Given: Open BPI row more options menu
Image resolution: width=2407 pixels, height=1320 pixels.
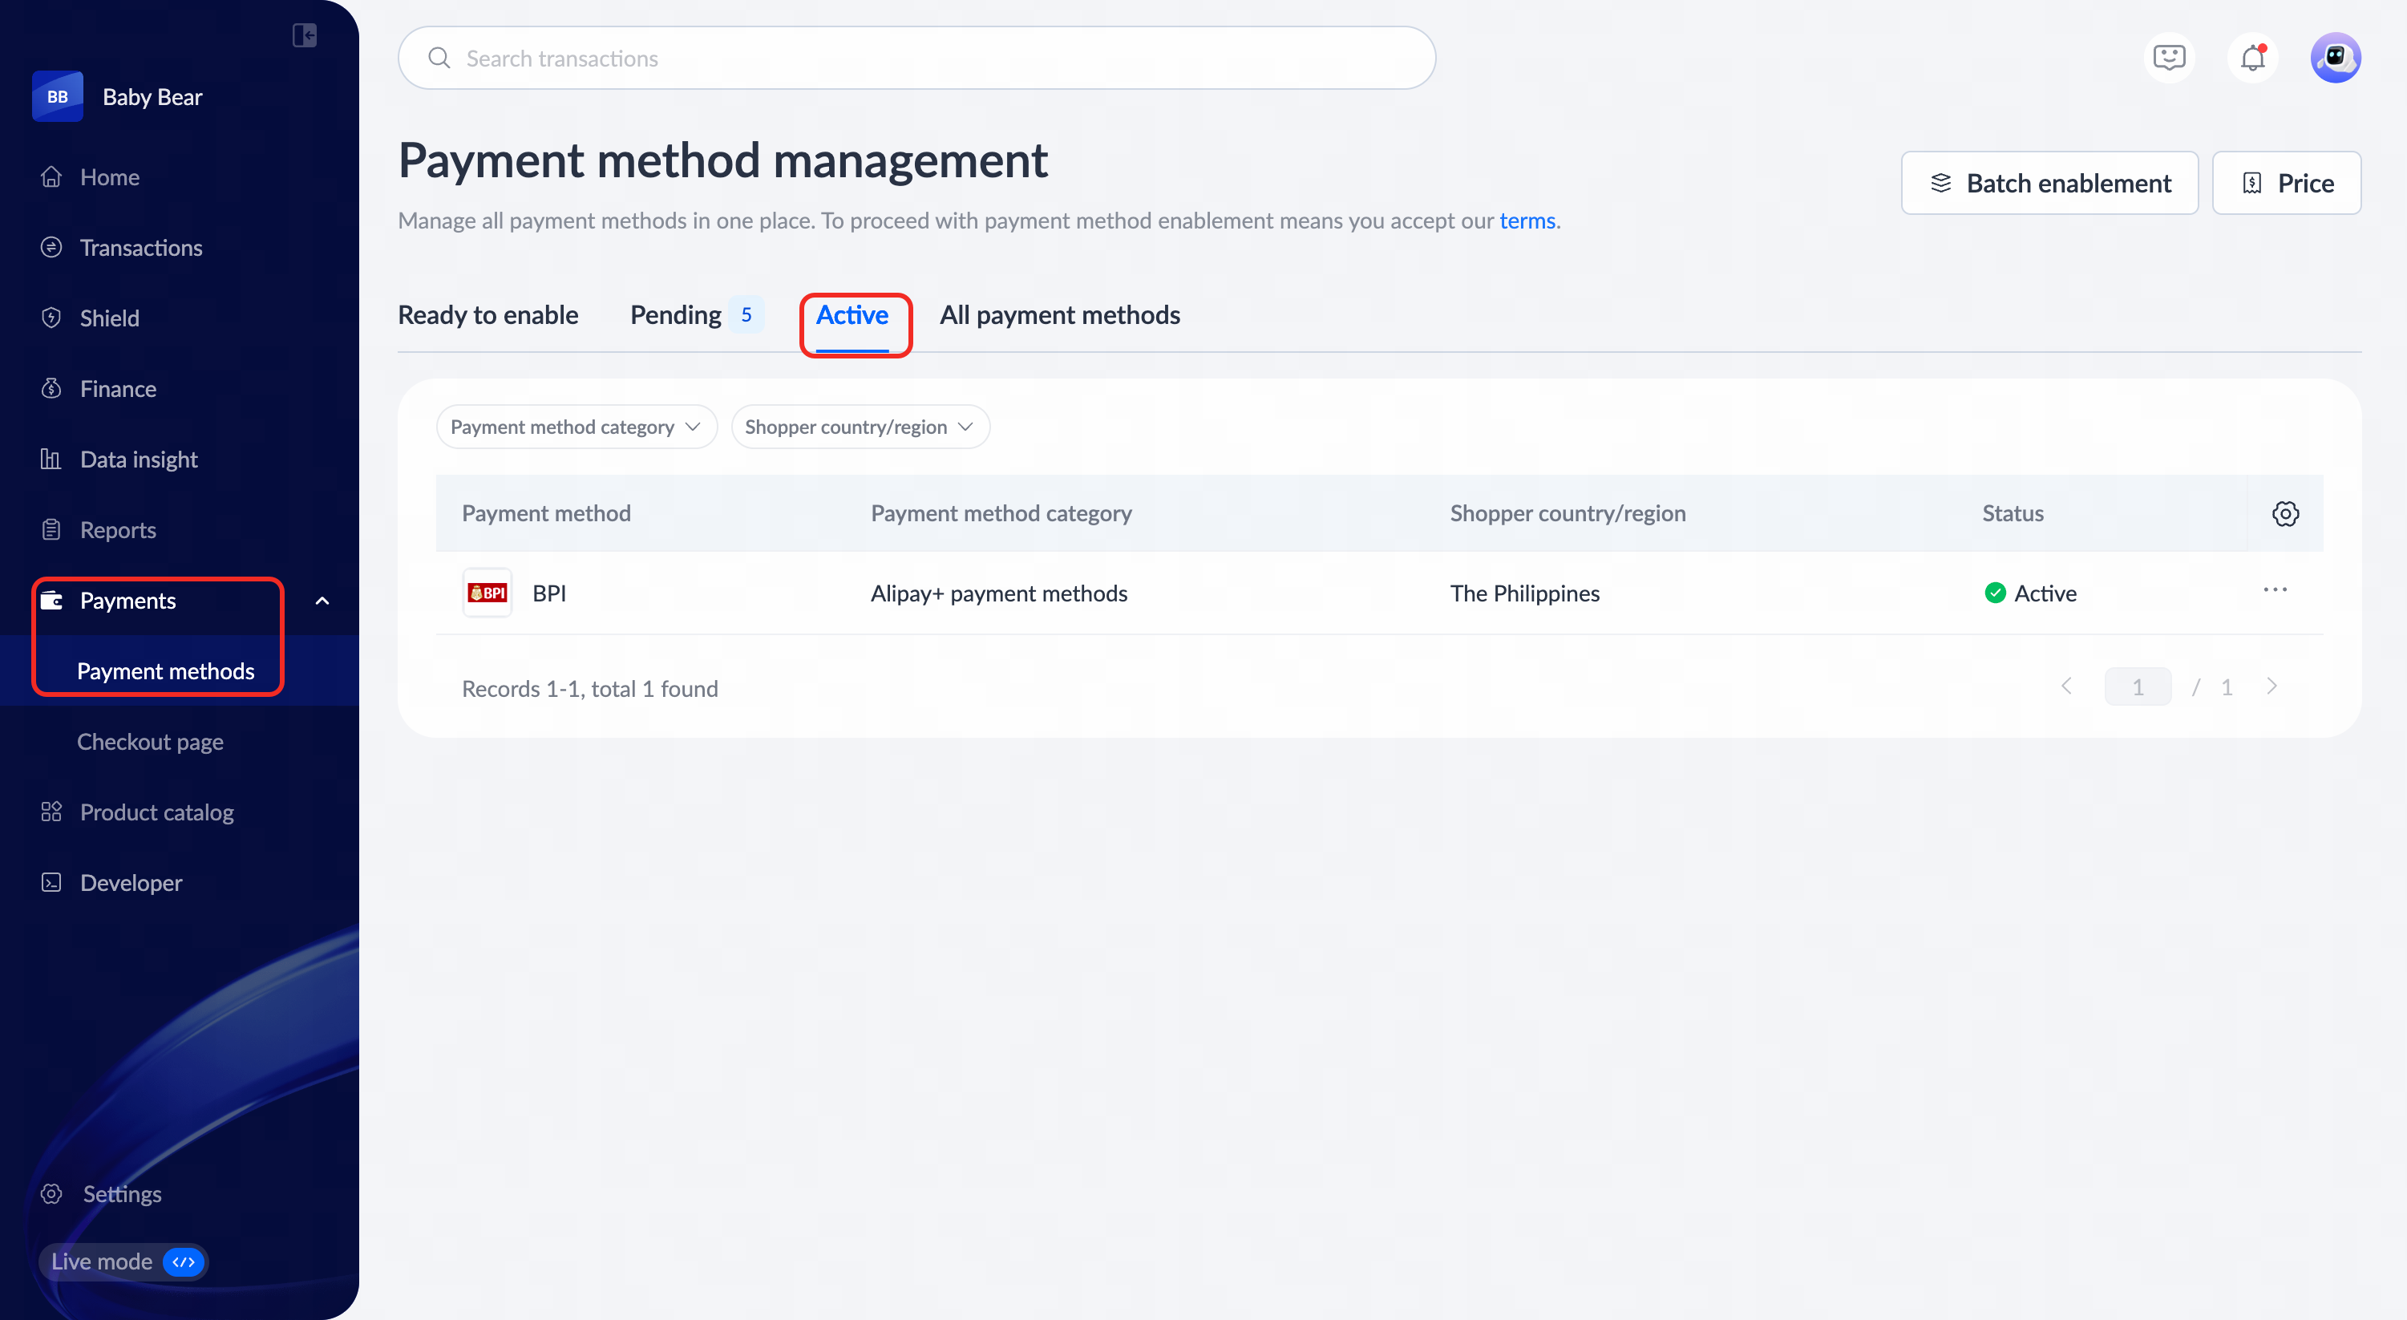Looking at the screenshot, I should pos(2275,591).
